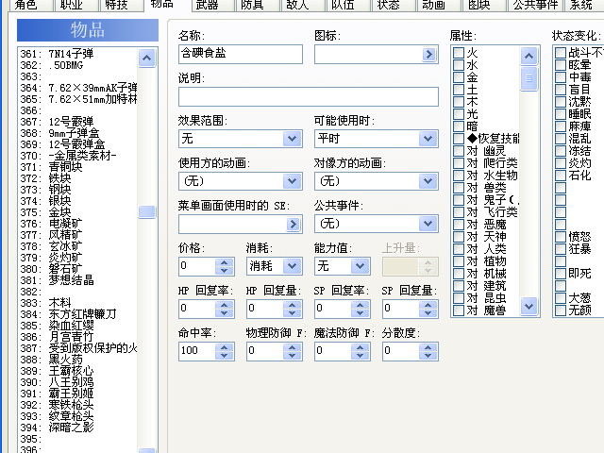The height and width of the screenshot is (453, 604).
Task: Click into the 说明 description field
Action: pos(309,96)
